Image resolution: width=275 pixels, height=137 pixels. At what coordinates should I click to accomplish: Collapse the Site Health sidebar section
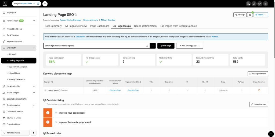click(34, 48)
